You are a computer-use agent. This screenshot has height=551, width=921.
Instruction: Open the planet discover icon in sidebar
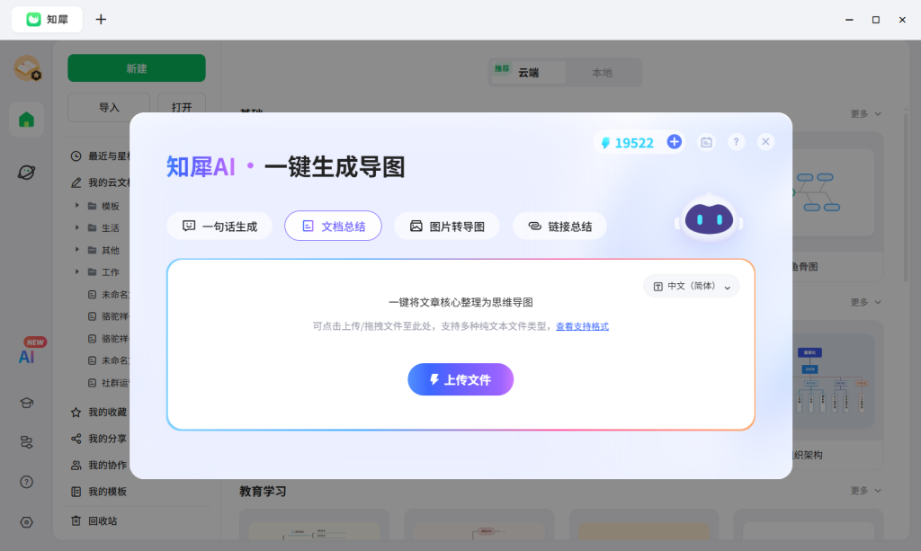click(x=26, y=172)
